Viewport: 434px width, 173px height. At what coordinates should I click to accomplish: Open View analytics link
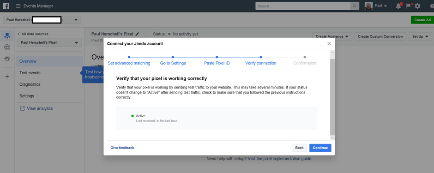coord(40,108)
